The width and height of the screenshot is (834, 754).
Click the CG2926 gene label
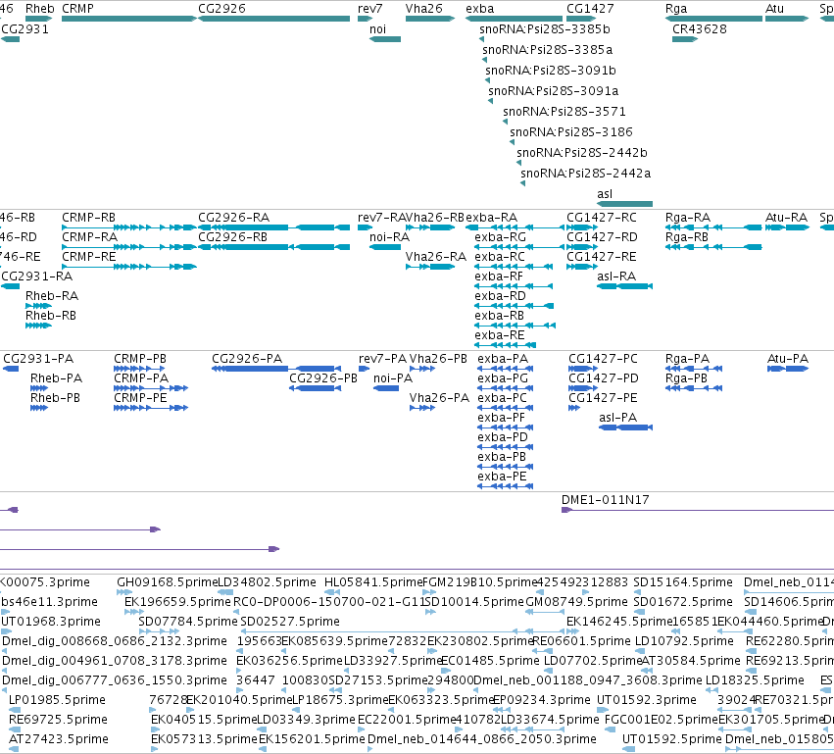coord(221,9)
